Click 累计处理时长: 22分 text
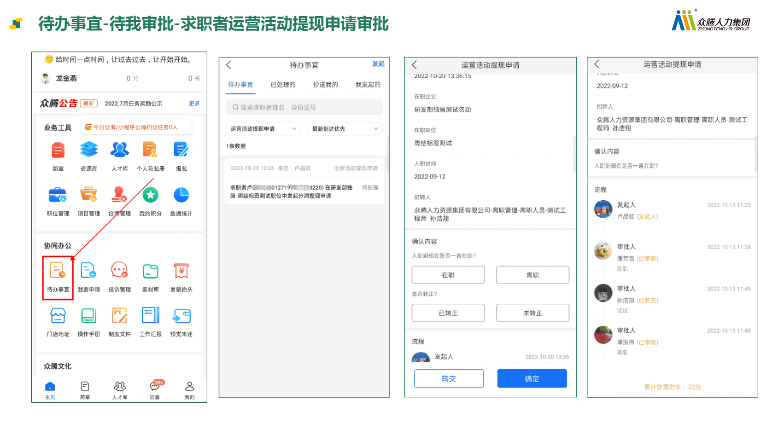Screen dimensions: 778x435 (x=672, y=387)
